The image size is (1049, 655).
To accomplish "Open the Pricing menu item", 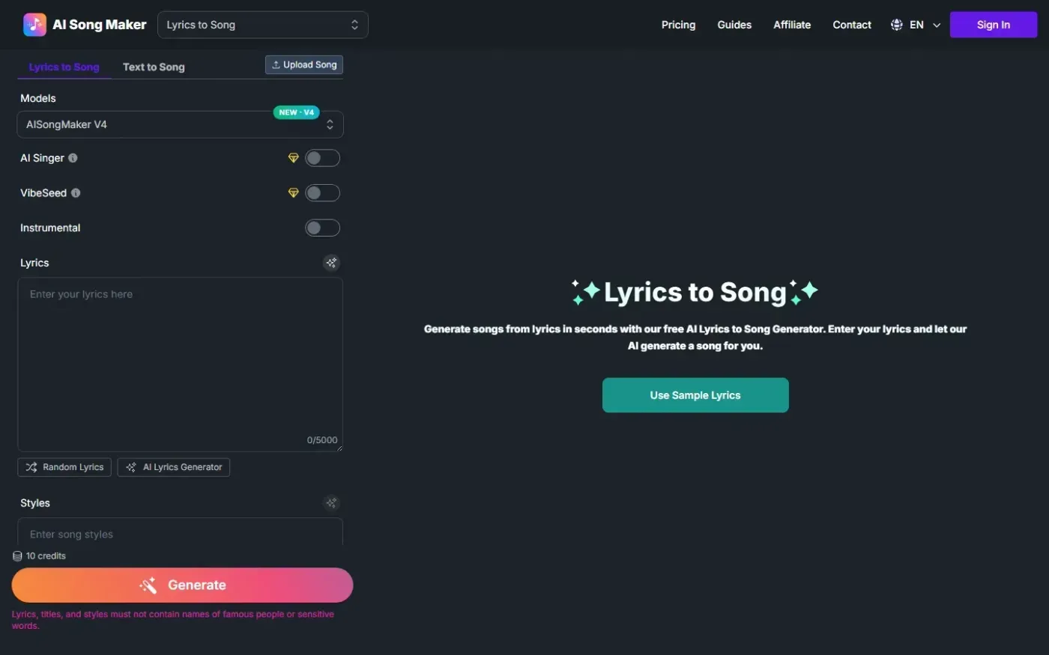I will point(678,25).
